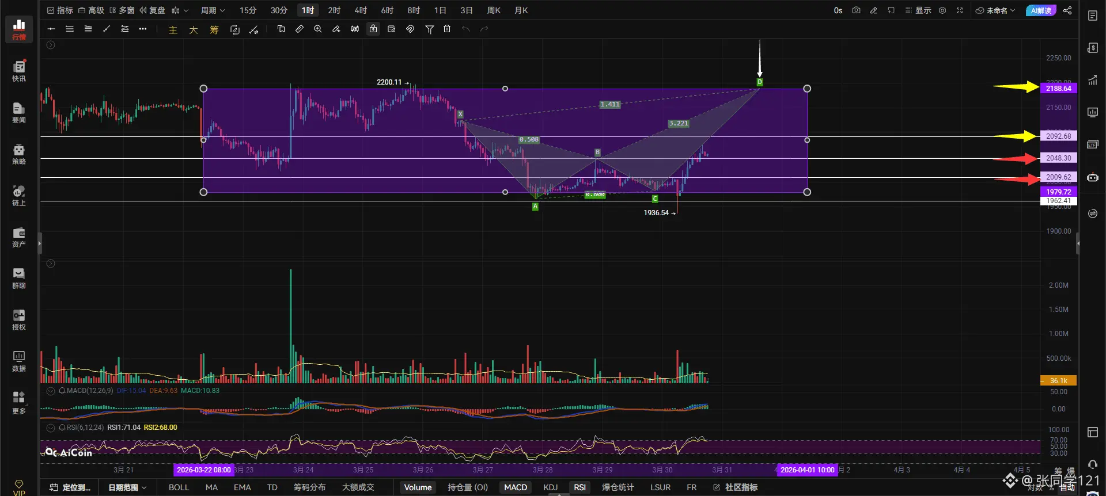Click the 定位到 locate button

point(70,487)
